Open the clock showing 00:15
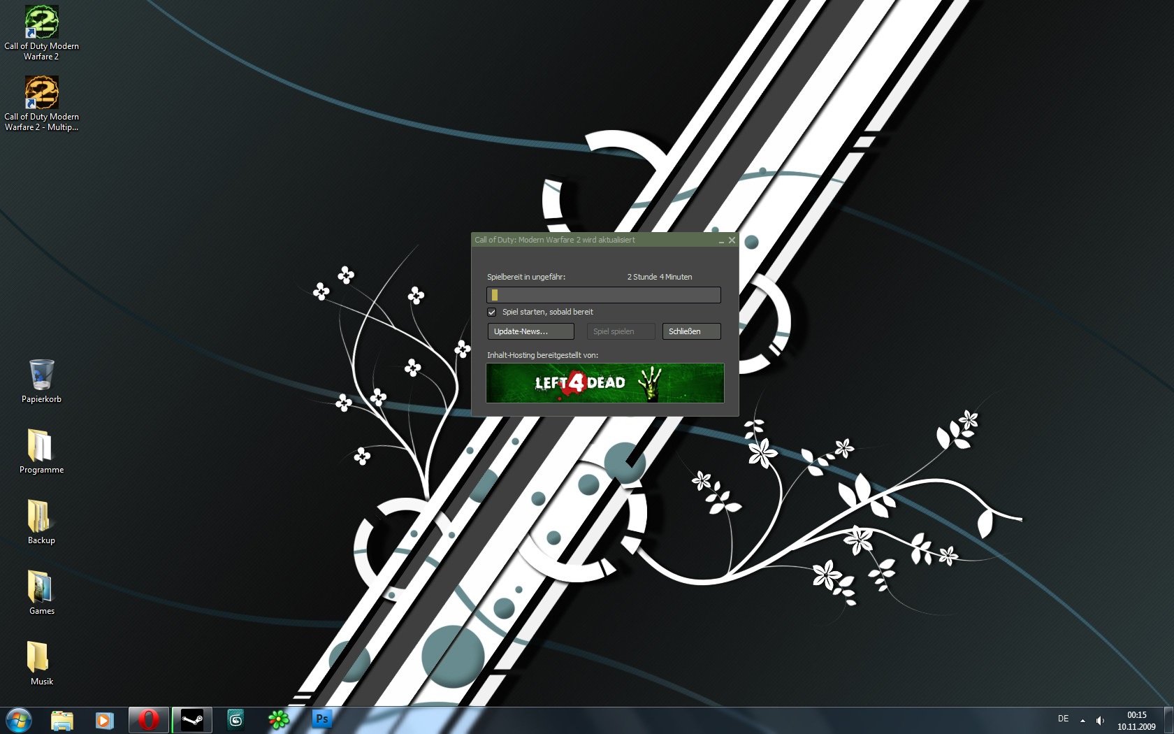 1136,721
